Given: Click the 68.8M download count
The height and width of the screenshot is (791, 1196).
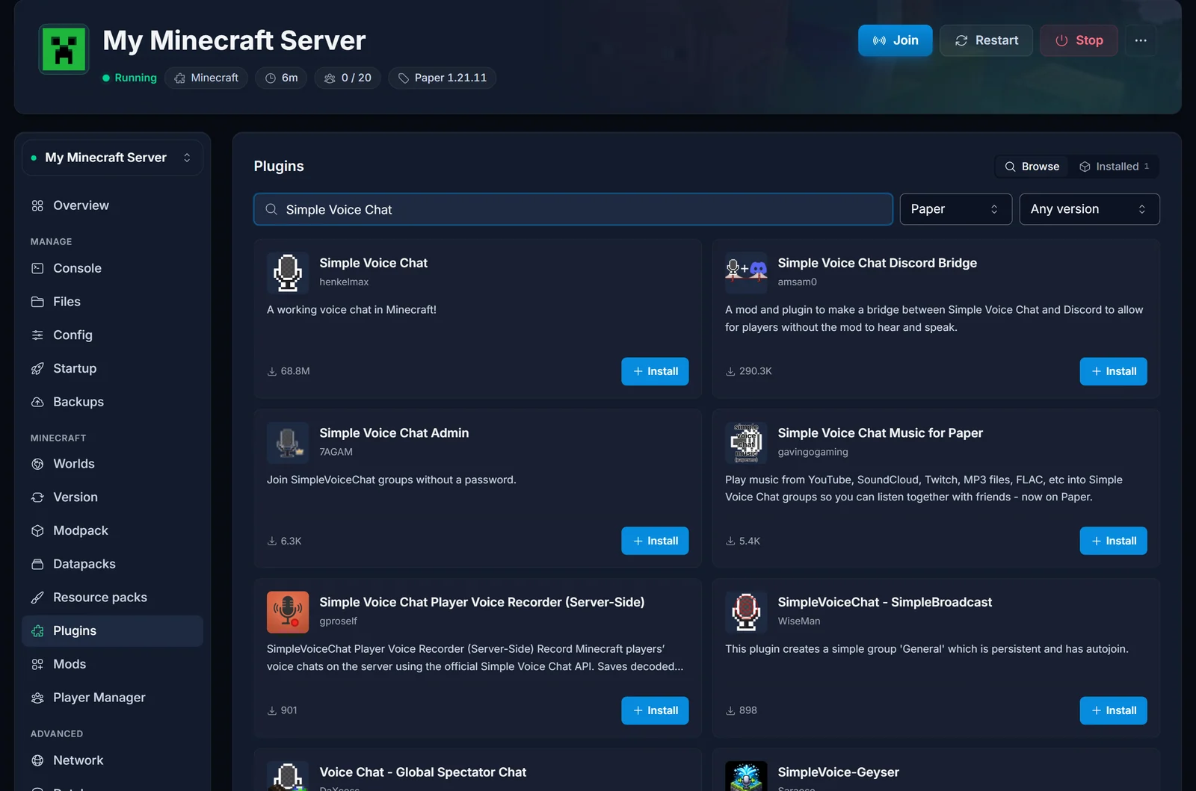Looking at the screenshot, I should tap(289, 371).
